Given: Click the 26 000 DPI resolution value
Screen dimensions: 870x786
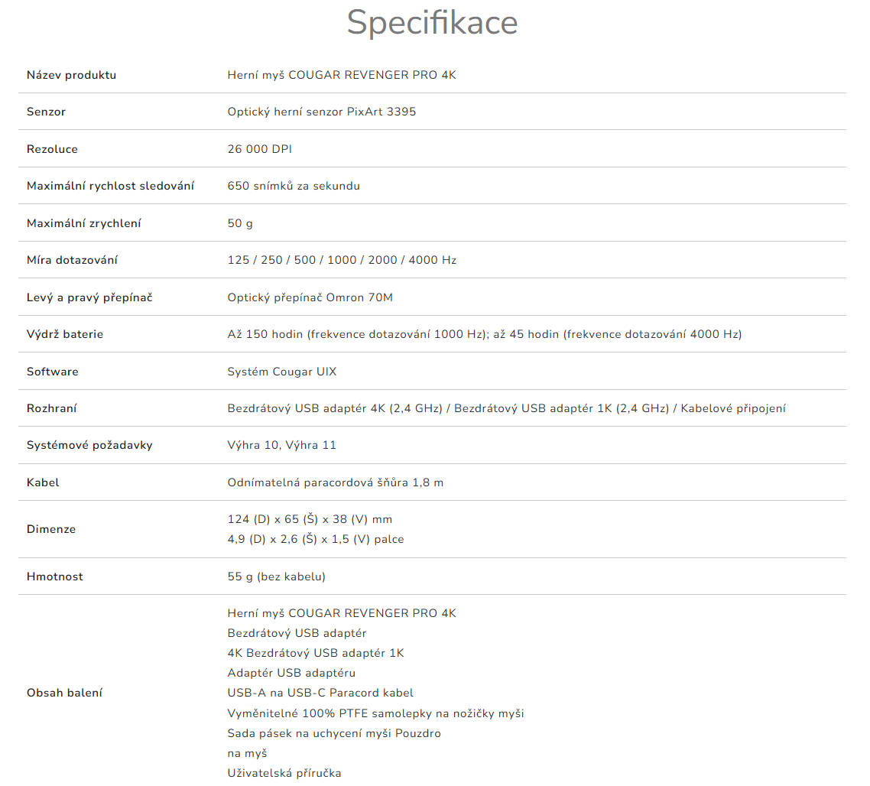Looking at the screenshot, I should click(259, 149).
